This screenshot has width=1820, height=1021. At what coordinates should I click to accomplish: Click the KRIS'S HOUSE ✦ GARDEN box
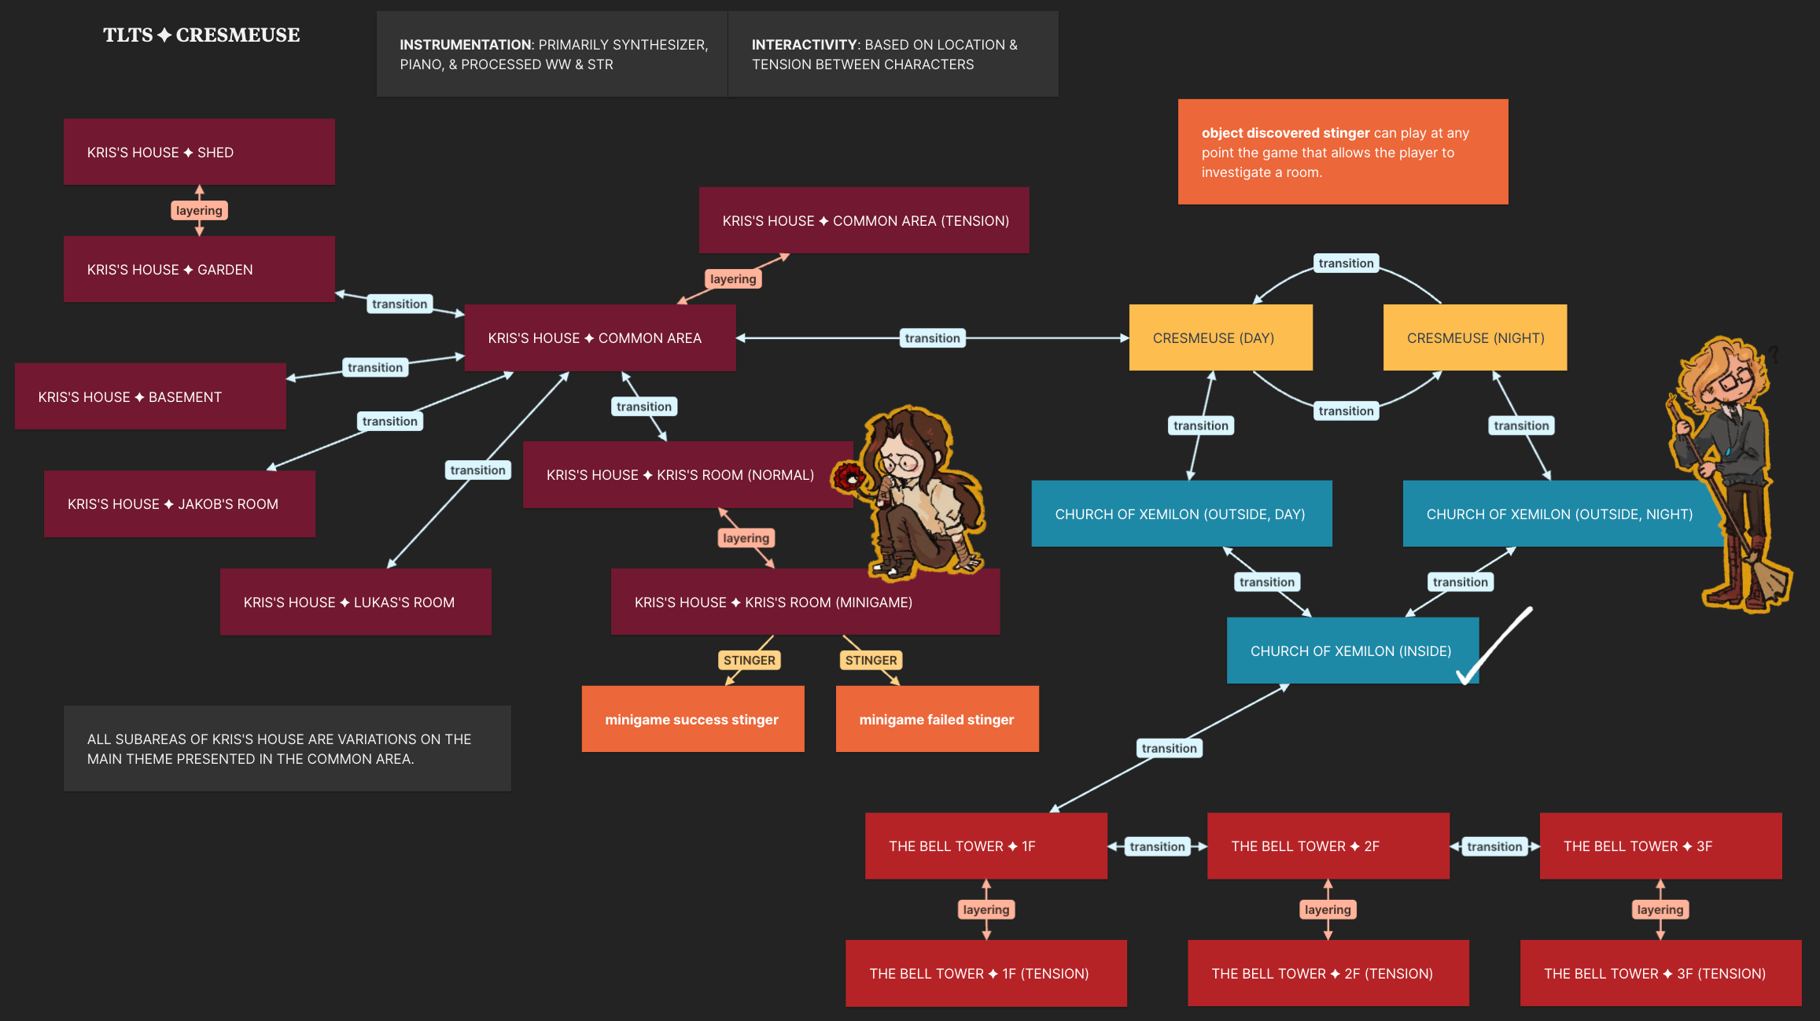click(x=199, y=269)
